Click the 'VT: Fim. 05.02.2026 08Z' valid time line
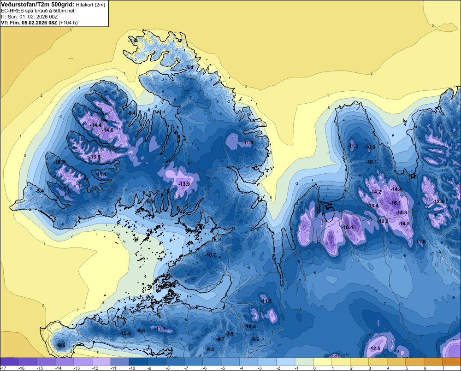Viewport: 461px width, 371px height. 29,23
